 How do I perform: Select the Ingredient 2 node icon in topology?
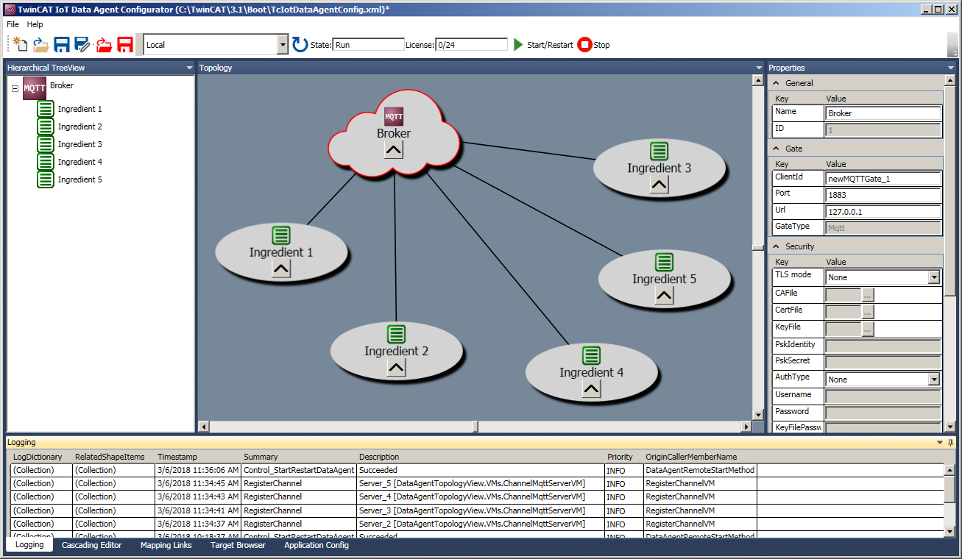[396, 334]
